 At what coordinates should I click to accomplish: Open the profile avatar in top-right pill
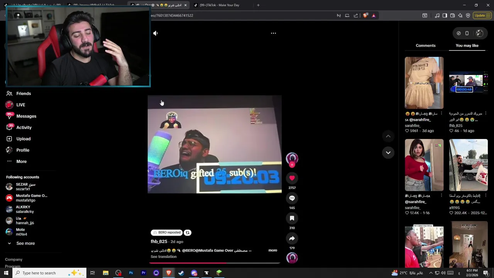tap(479, 33)
